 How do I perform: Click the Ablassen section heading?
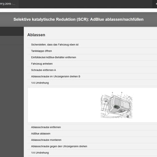[36, 35]
